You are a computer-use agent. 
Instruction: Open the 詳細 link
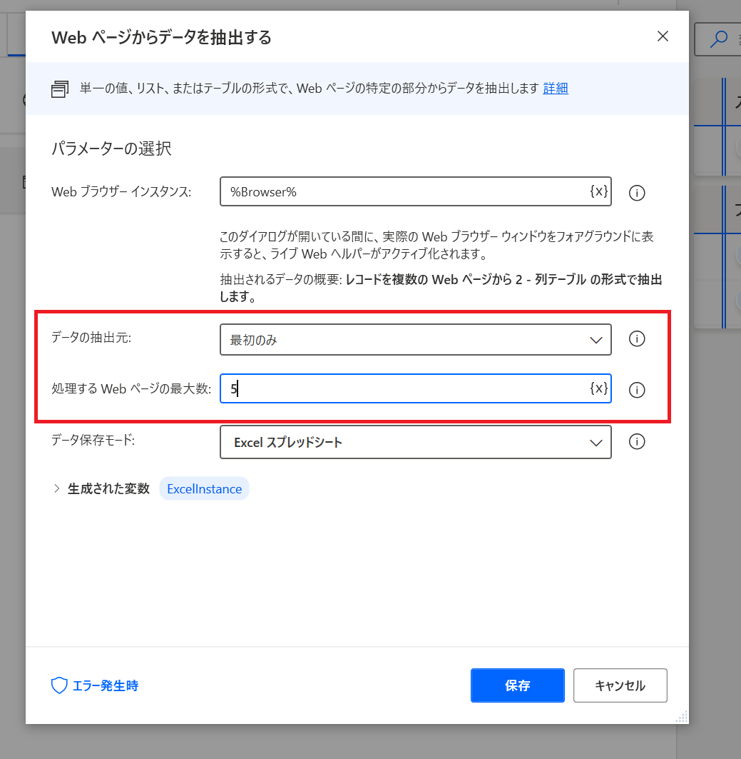tap(556, 88)
